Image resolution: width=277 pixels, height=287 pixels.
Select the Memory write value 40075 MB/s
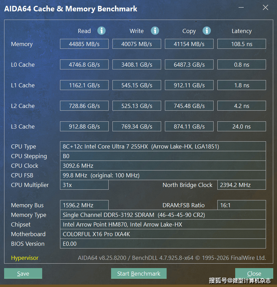[136, 44]
